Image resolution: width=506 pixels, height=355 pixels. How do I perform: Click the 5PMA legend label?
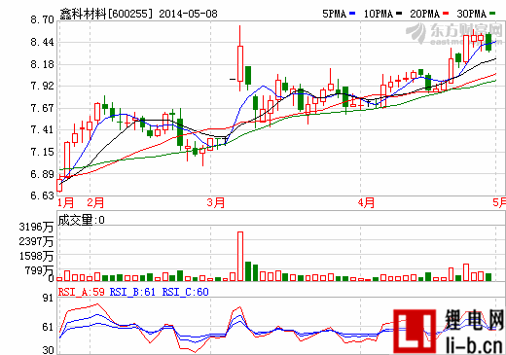pos(335,14)
